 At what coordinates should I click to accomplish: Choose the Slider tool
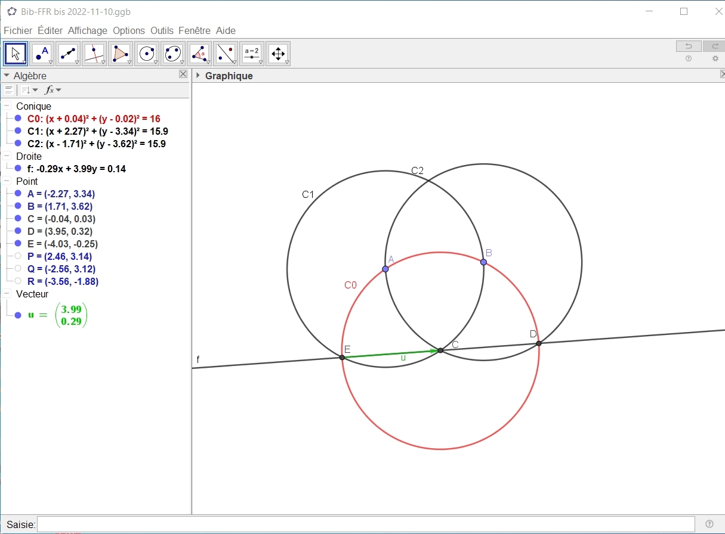point(252,54)
